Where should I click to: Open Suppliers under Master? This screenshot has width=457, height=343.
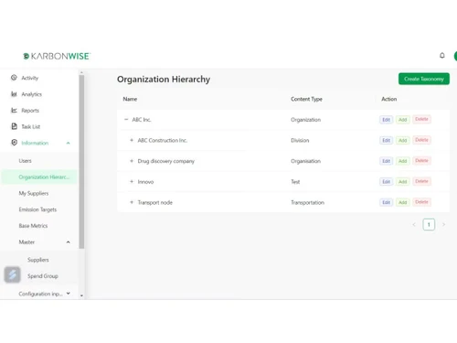tap(38, 260)
